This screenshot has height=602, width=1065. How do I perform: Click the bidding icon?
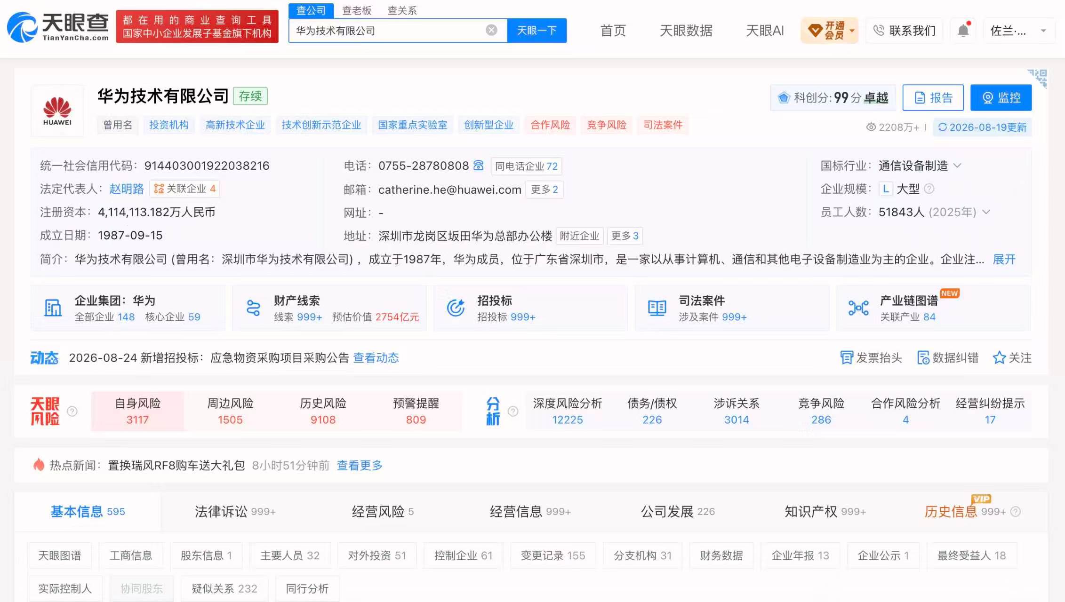pyautogui.click(x=456, y=308)
